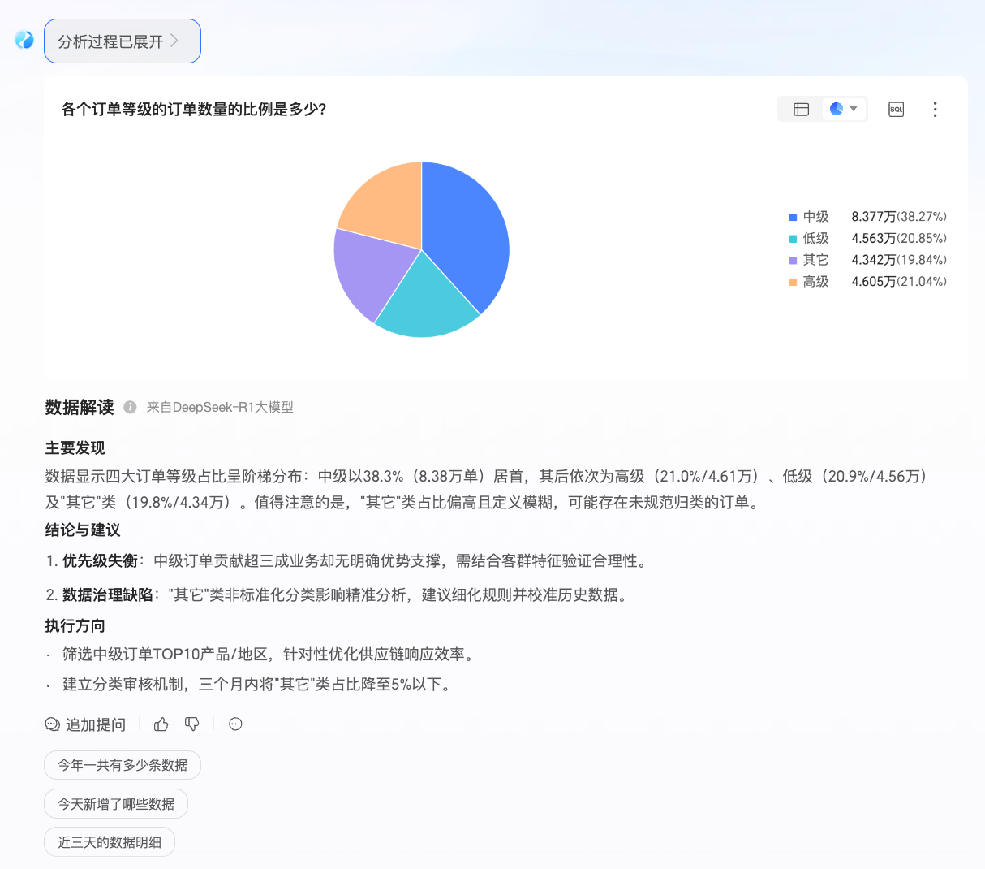Select legend value 4.605万(21.04%)
Viewport: 985px width, 869px height.
[x=899, y=282]
